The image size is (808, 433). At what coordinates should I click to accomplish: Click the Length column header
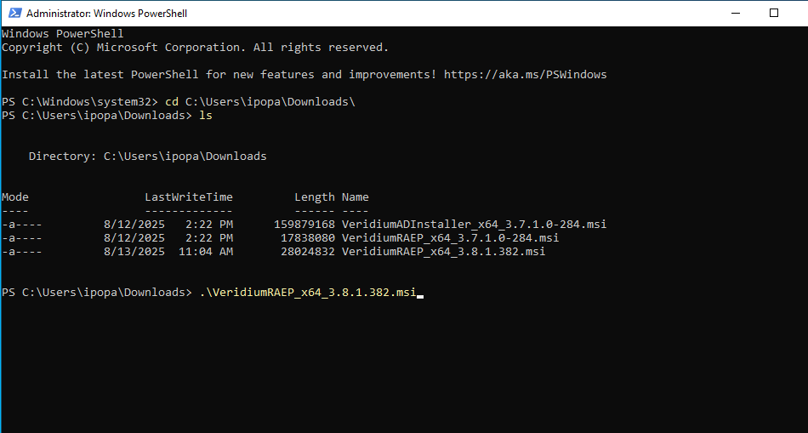coord(314,197)
